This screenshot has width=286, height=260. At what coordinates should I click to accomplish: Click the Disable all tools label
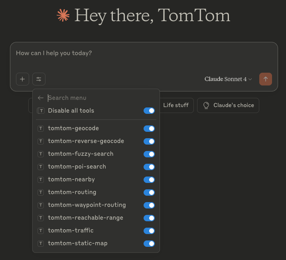tap(71, 111)
